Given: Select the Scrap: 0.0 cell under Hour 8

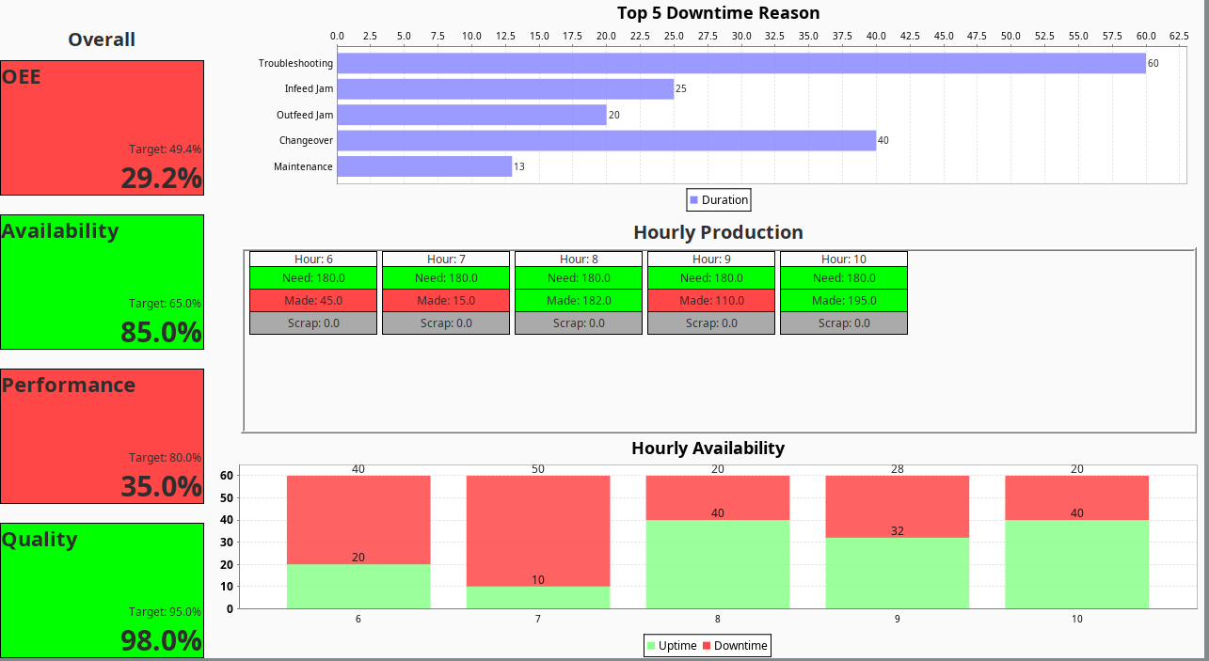Looking at the screenshot, I should pos(578,323).
